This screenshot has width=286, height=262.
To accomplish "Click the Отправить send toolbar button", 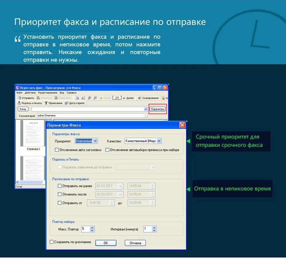I will point(26,98).
